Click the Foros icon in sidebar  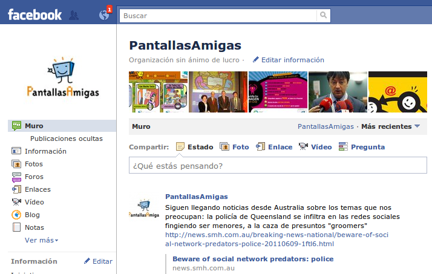click(16, 177)
